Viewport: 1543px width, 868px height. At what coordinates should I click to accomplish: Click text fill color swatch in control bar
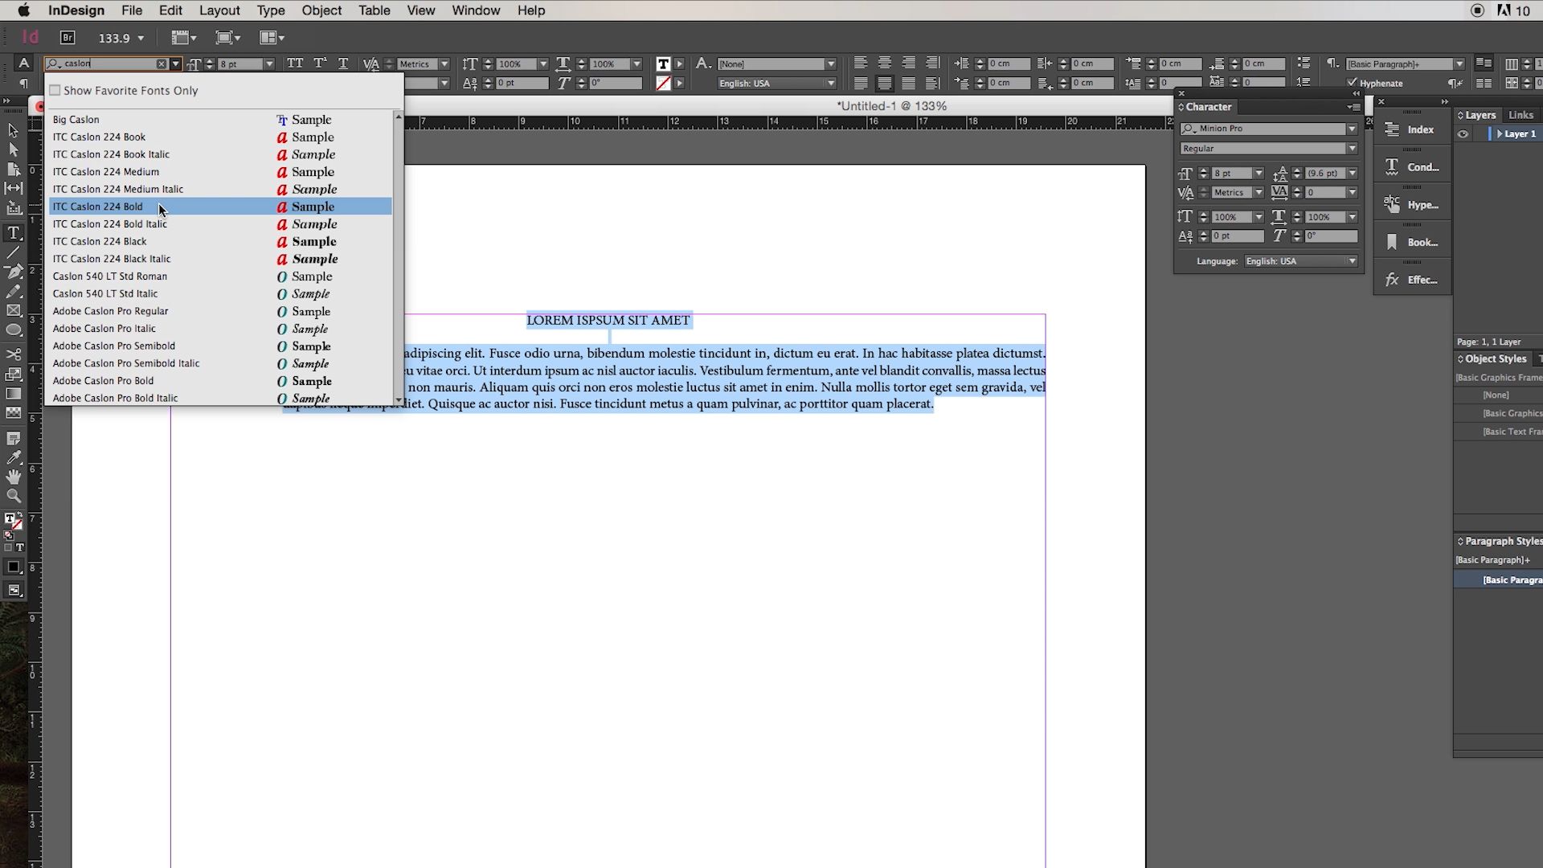(663, 63)
